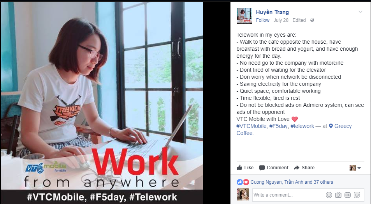Expand the post options chevron menu
This screenshot has height=204, width=371.
coord(360,12)
